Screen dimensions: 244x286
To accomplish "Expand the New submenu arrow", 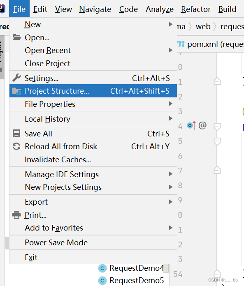I will tap(170, 24).
